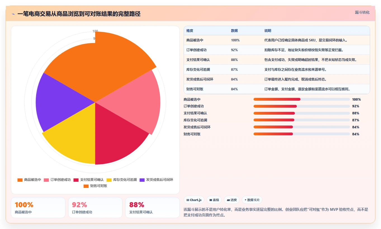
Task: Click the lightning icon beside the page title
Action: (13, 14)
